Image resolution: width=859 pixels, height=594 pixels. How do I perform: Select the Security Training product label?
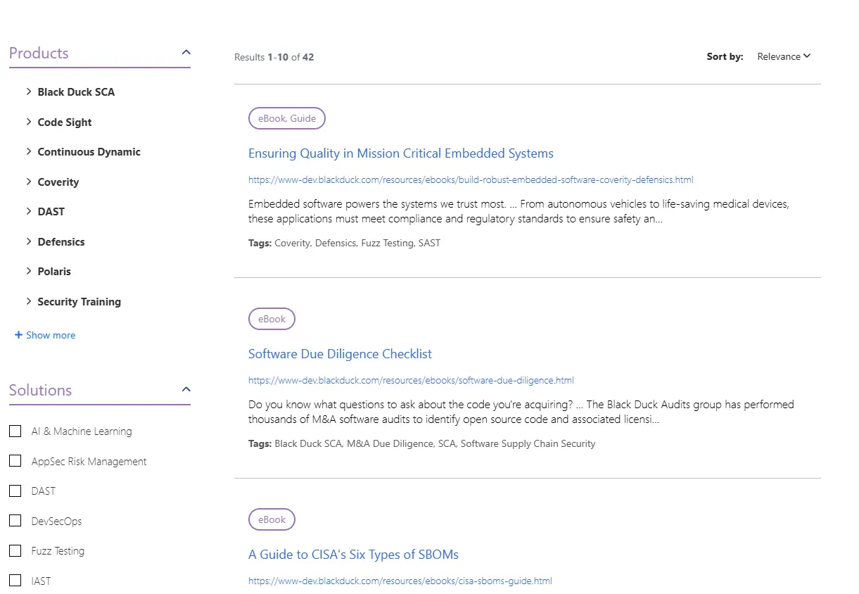click(x=79, y=302)
